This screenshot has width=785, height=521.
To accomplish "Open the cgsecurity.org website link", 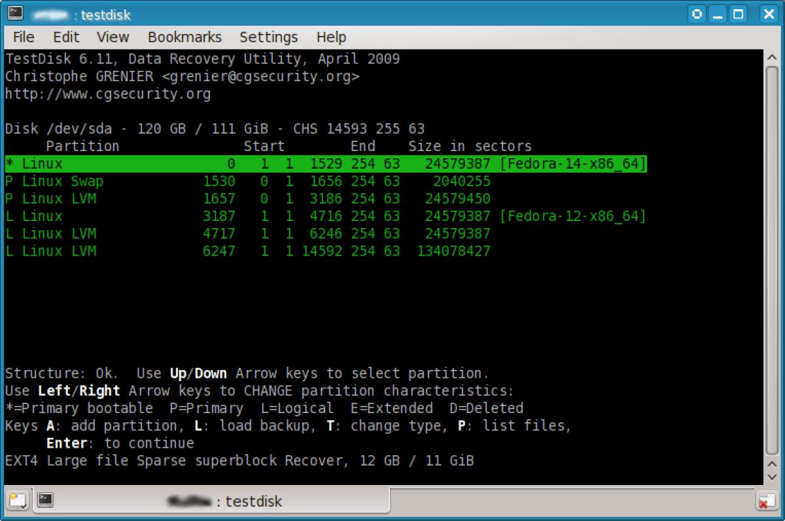I will tap(107, 93).
